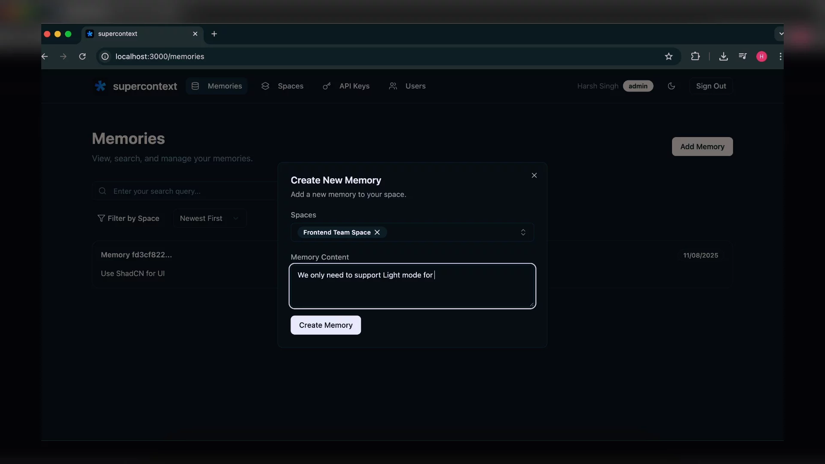The height and width of the screenshot is (464, 825).
Task: Click the site info icon in address bar
Action: [105, 57]
